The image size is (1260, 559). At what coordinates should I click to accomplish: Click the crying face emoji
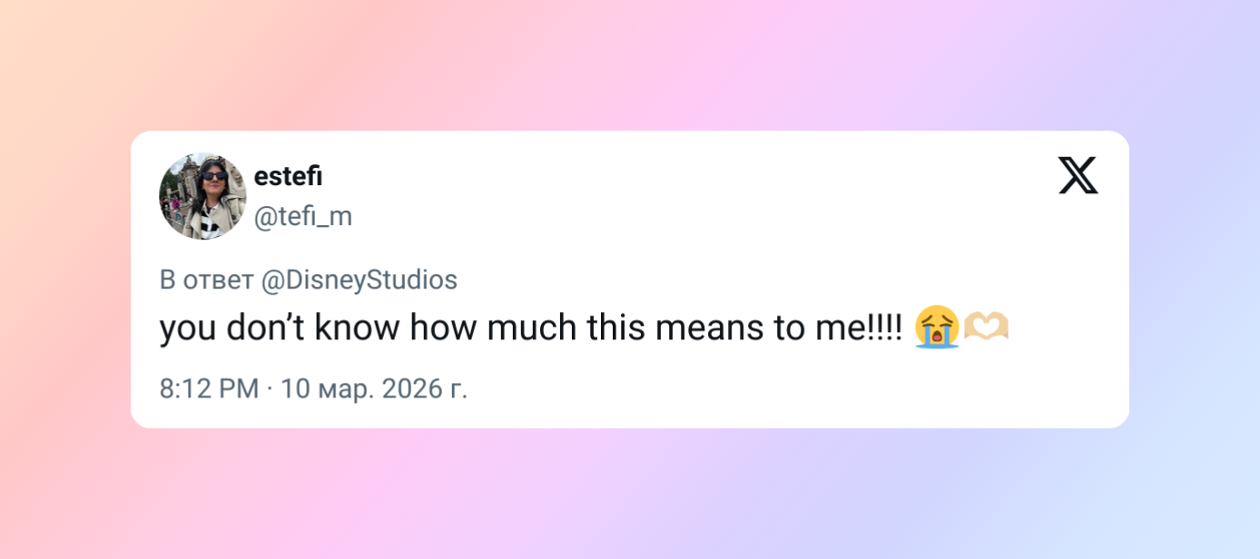coord(936,328)
